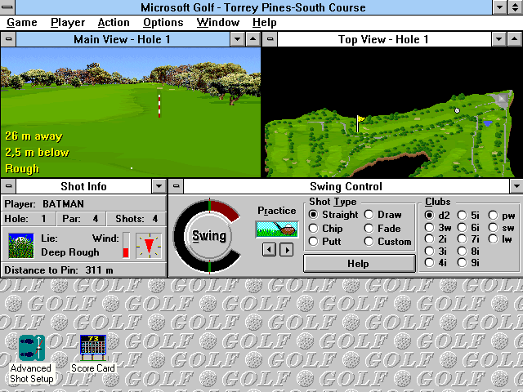Choose the 3w club
The image size is (523, 392).
tap(438, 228)
